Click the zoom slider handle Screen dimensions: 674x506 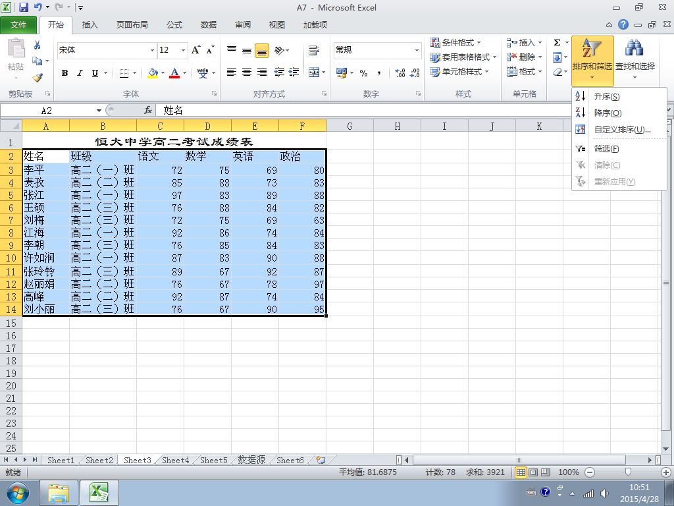click(x=628, y=472)
